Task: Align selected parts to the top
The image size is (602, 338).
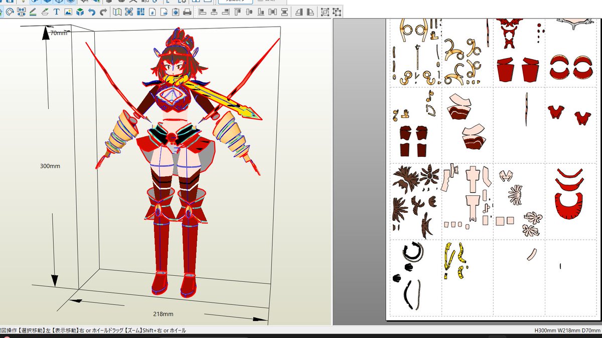Action: [x=237, y=12]
